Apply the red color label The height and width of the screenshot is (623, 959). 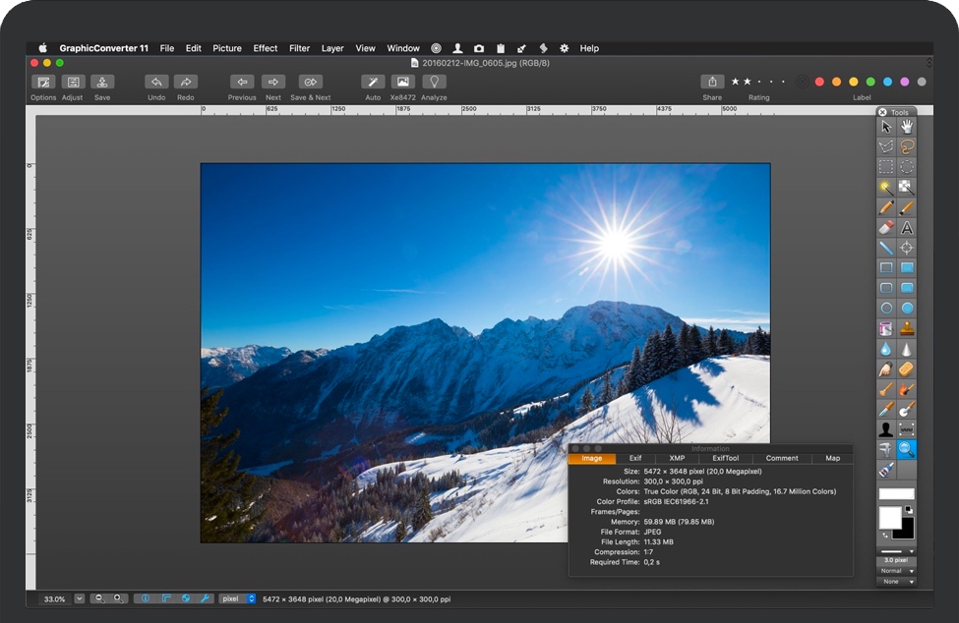[819, 82]
